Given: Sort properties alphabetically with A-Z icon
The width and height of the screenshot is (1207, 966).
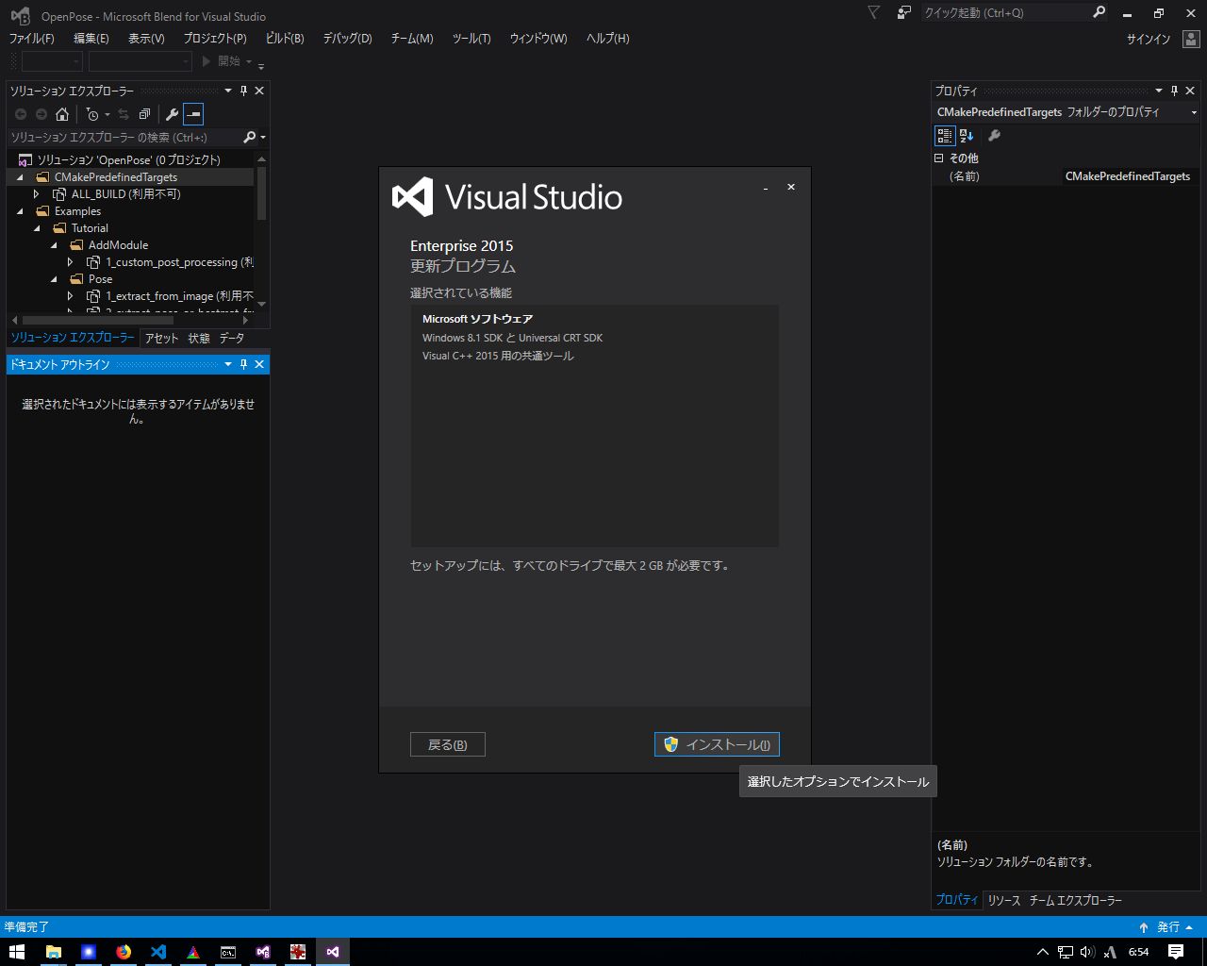Looking at the screenshot, I should pos(967,136).
